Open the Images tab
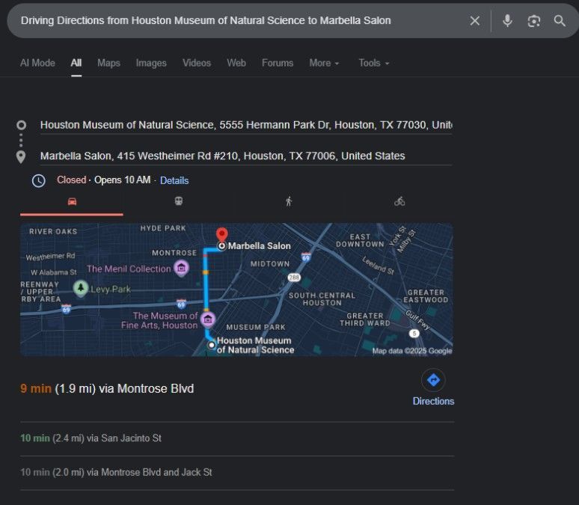This screenshot has width=579, height=505. point(151,63)
